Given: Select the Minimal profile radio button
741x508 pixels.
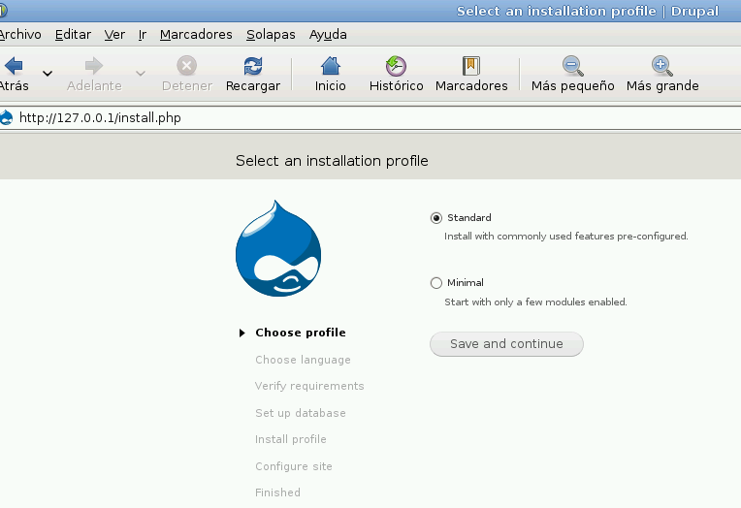Looking at the screenshot, I should pos(436,282).
